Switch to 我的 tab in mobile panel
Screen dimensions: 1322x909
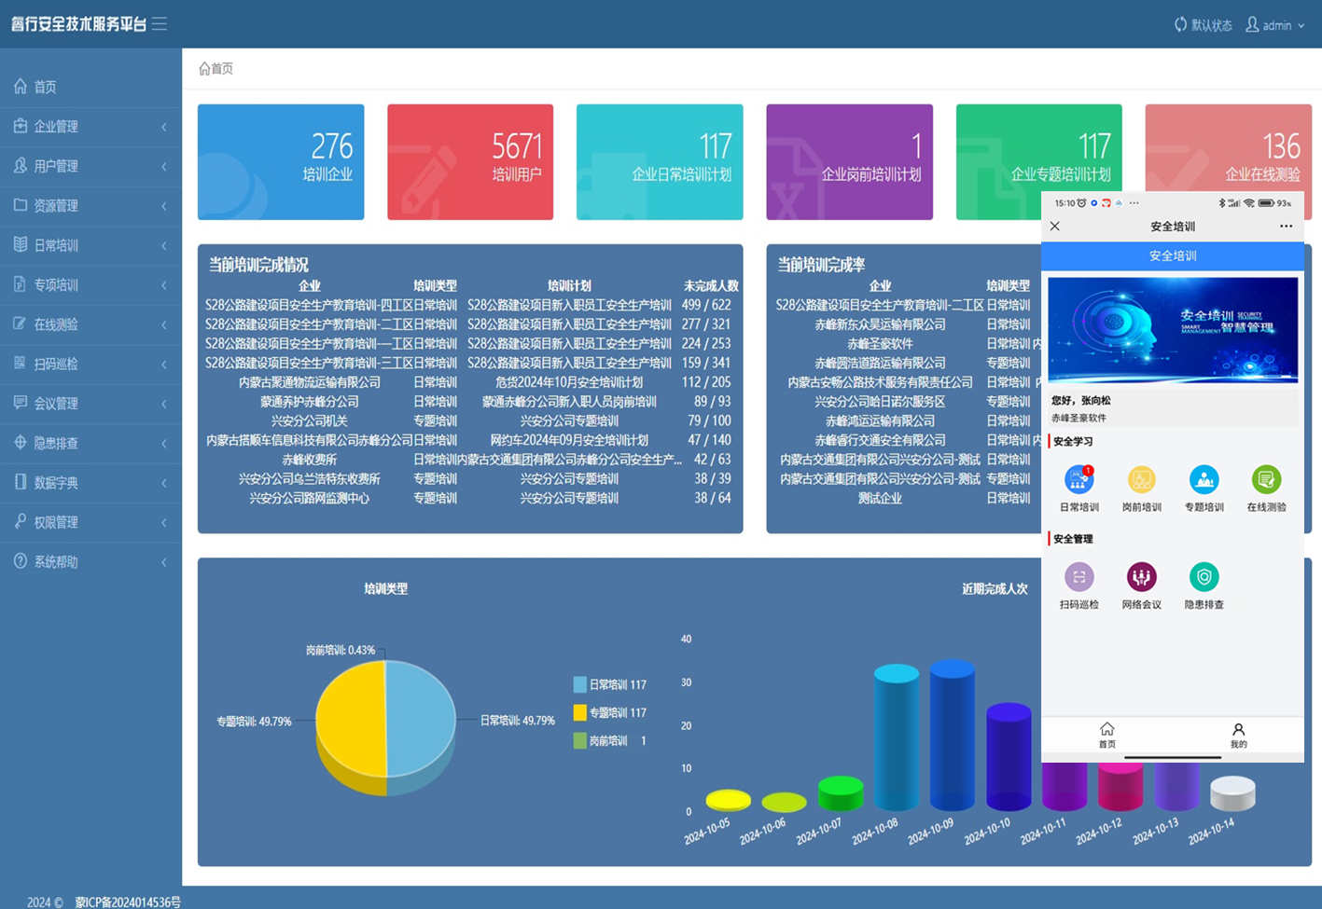click(x=1238, y=735)
